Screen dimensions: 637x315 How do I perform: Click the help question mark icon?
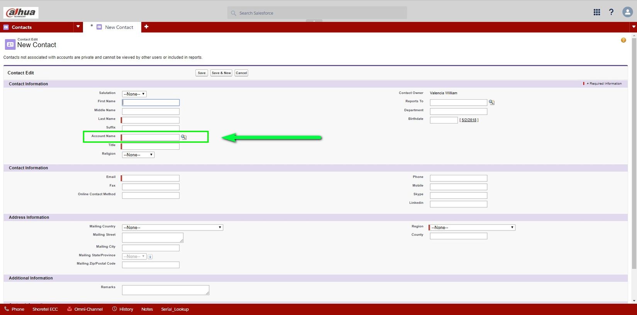611,12
